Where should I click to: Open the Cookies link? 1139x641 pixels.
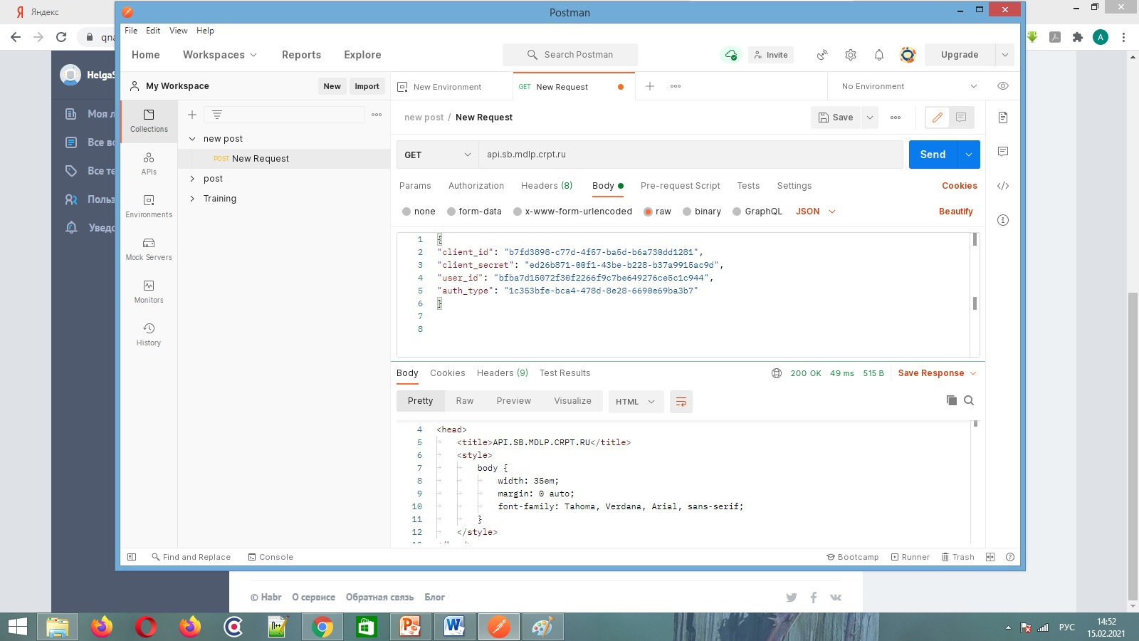pos(960,186)
